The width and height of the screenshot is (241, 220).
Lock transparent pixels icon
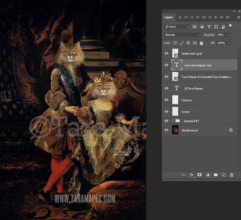[x=175, y=43]
